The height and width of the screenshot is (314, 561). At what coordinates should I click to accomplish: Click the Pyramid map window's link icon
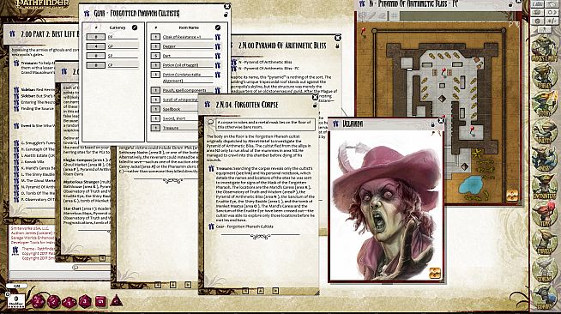[x=362, y=4]
